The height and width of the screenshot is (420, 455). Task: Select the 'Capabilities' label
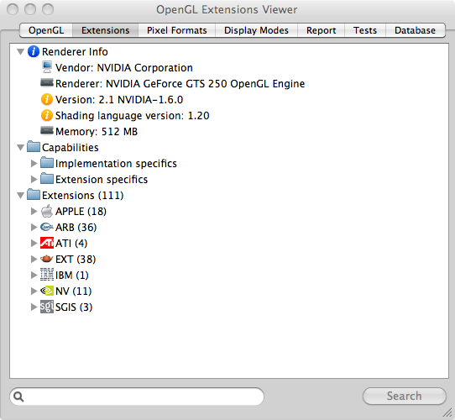71,148
